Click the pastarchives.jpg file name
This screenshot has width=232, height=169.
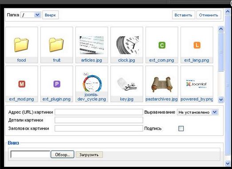pyautogui.click(x=161, y=99)
